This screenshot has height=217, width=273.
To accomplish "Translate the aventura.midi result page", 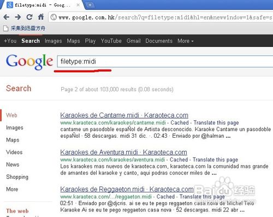I will [215, 160].
